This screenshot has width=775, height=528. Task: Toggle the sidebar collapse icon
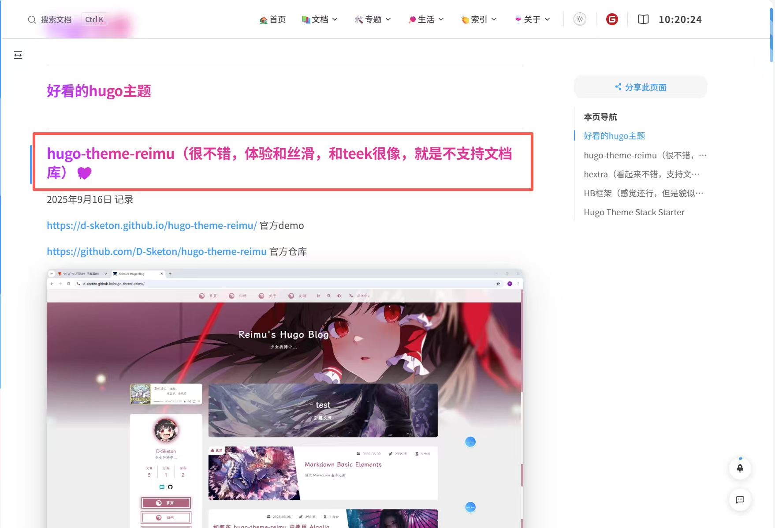pos(18,55)
